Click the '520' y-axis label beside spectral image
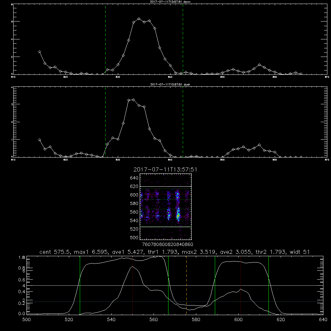The width and height of the screenshot is (331, 331). point(134,229)
